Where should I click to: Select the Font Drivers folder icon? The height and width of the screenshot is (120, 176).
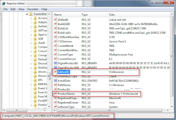(x=35, y=92)
